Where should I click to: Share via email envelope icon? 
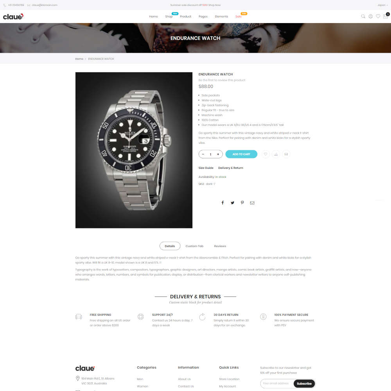coord(252,203)
